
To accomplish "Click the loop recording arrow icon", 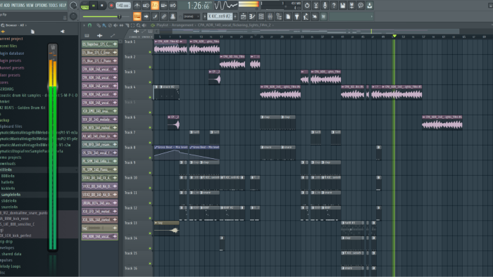I will pos(173,6).
